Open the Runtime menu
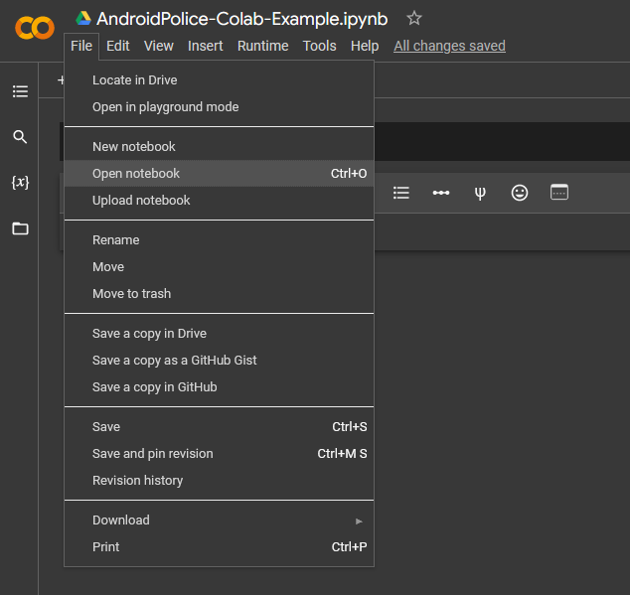This screenshot has width=630, height=595. 262,46
